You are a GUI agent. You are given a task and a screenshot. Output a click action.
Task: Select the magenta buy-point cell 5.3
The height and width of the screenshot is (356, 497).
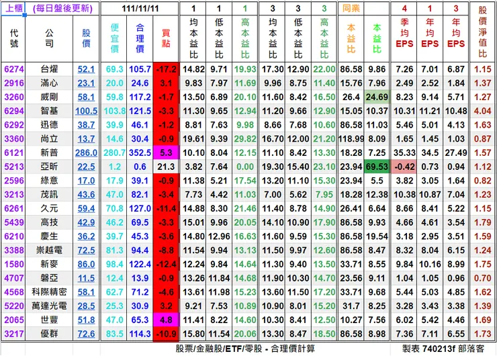tap(166, 152)
